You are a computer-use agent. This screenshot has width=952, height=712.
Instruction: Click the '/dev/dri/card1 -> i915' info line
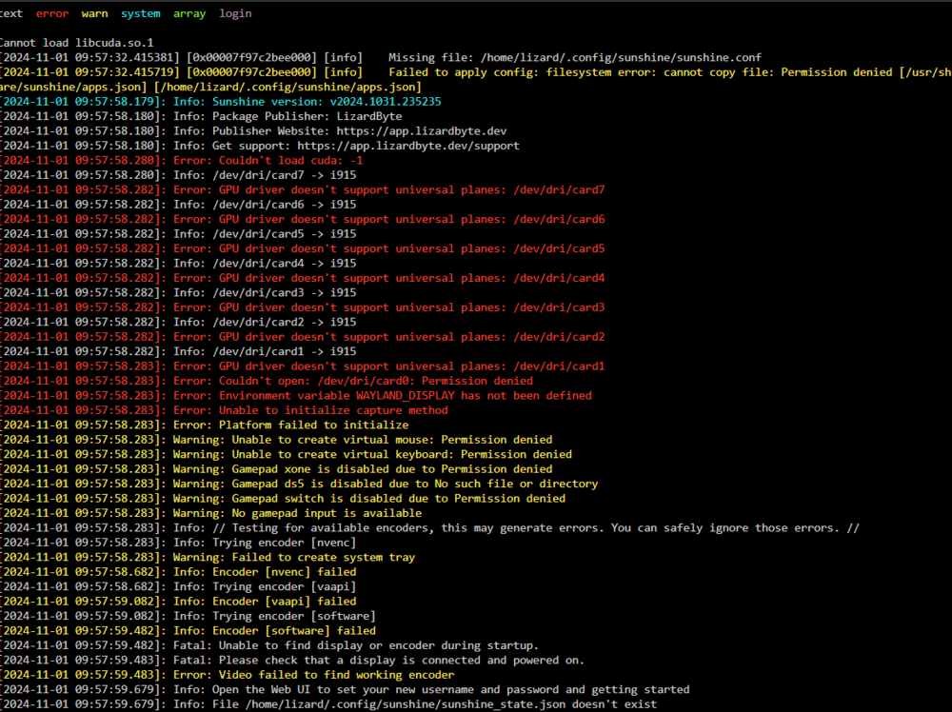point(178,351)
